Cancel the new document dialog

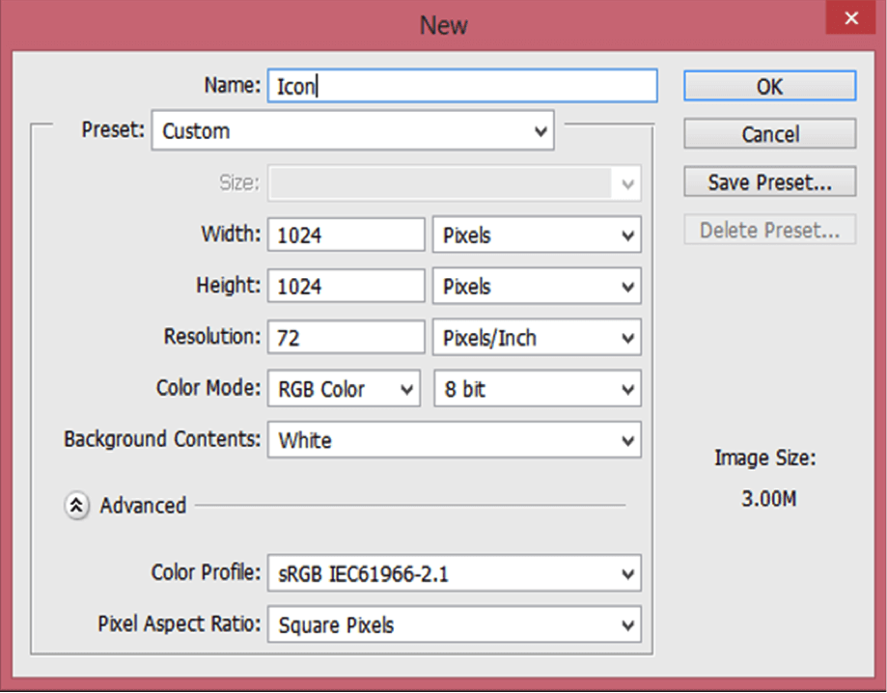(769, 133)
